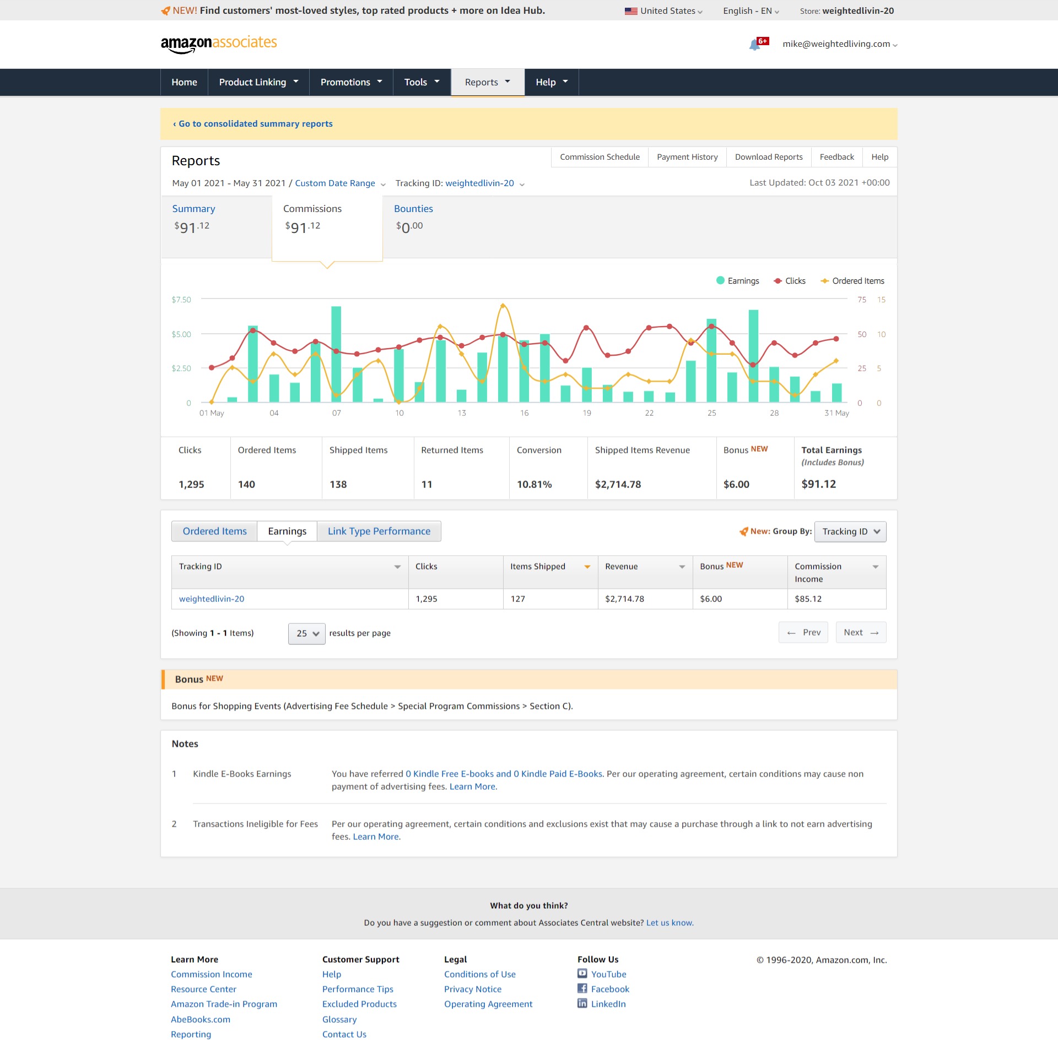The image size is (1058, 1064).
Task: Open the AbeBooks.com footer link
Action: pos(201,1019)
